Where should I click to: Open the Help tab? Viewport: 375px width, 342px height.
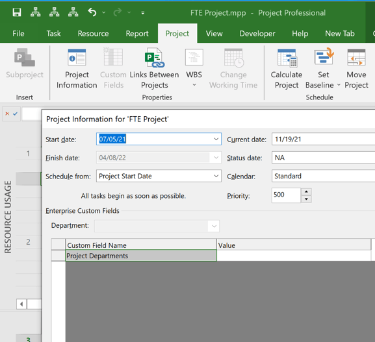click(x=300, y=34)
